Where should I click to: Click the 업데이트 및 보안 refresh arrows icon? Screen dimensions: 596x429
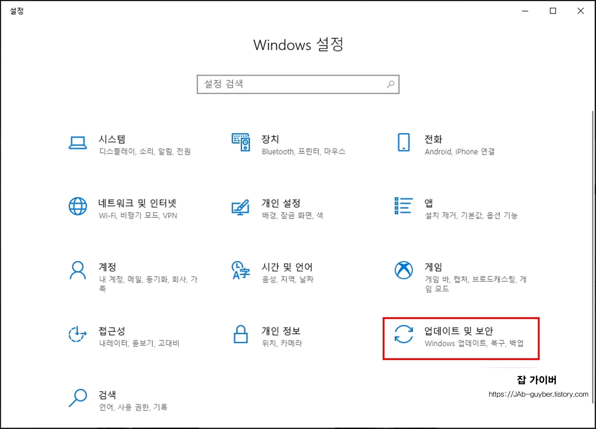404,334
